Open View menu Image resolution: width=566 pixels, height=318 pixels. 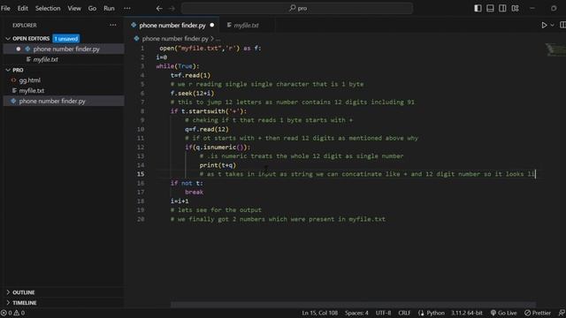tap(74, 8)
